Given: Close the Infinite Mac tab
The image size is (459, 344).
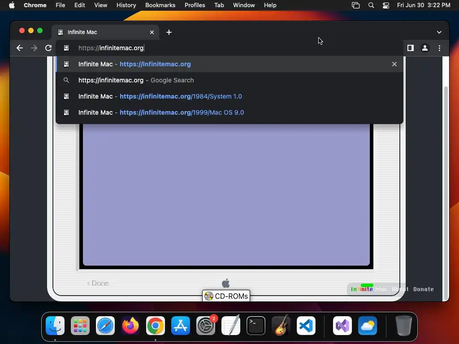Looking at the screenshot, I should (152, 32).
